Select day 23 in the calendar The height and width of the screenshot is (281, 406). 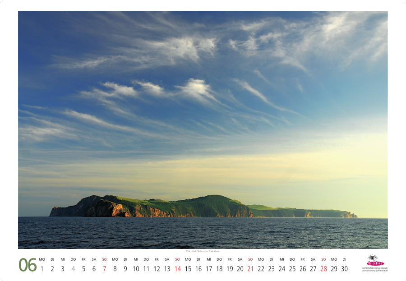click(272, 269)
